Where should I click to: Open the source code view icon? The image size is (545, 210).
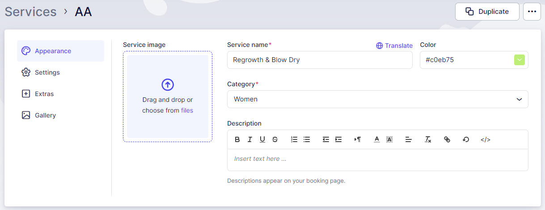486,139
